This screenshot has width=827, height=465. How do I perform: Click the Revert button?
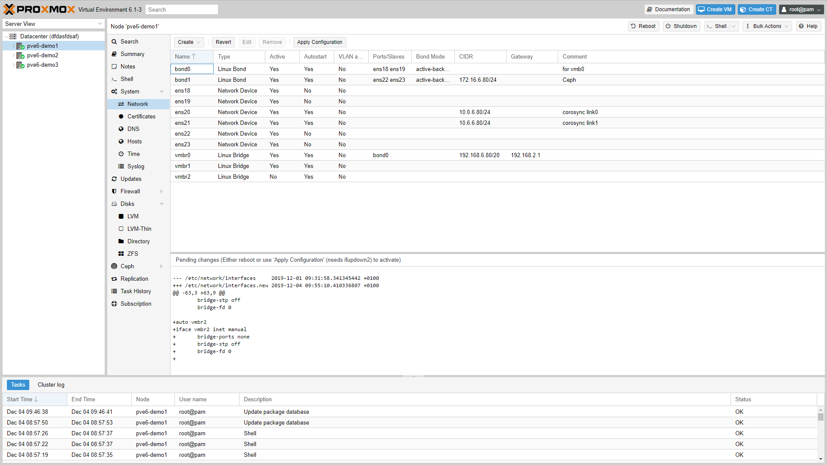223,42
